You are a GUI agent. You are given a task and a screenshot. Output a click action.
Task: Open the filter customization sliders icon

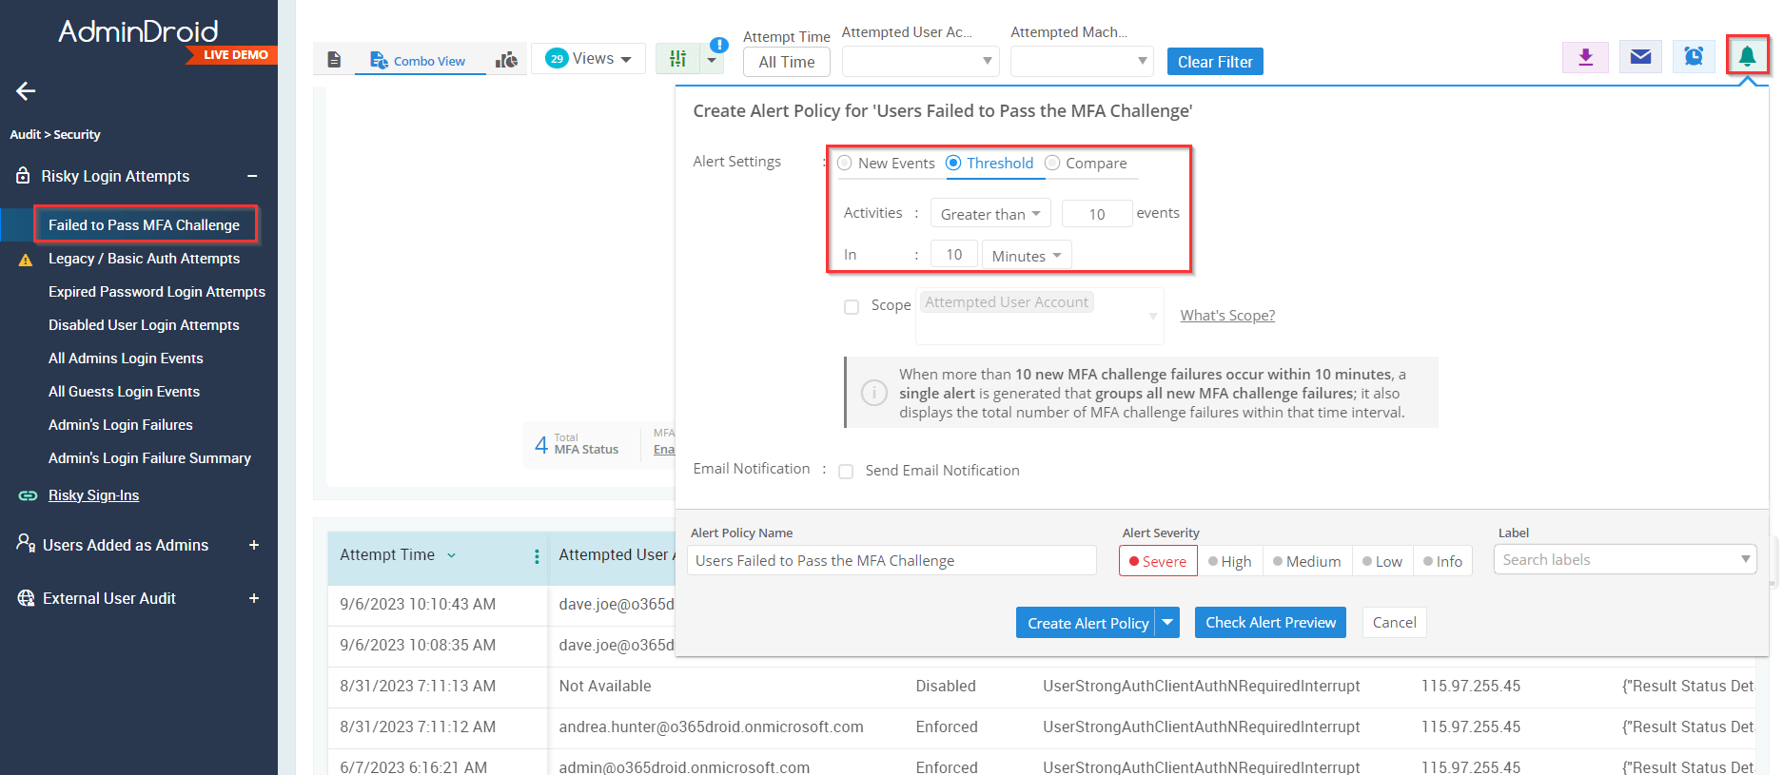click(677, 59)
